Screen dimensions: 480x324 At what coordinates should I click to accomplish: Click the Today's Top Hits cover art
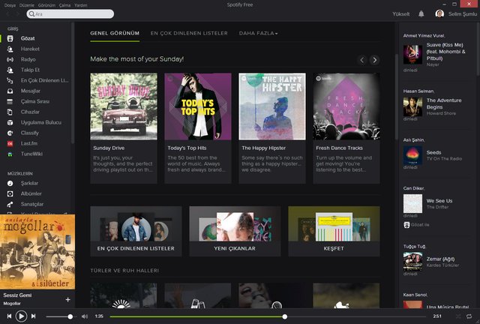click(x=198, y=106)
